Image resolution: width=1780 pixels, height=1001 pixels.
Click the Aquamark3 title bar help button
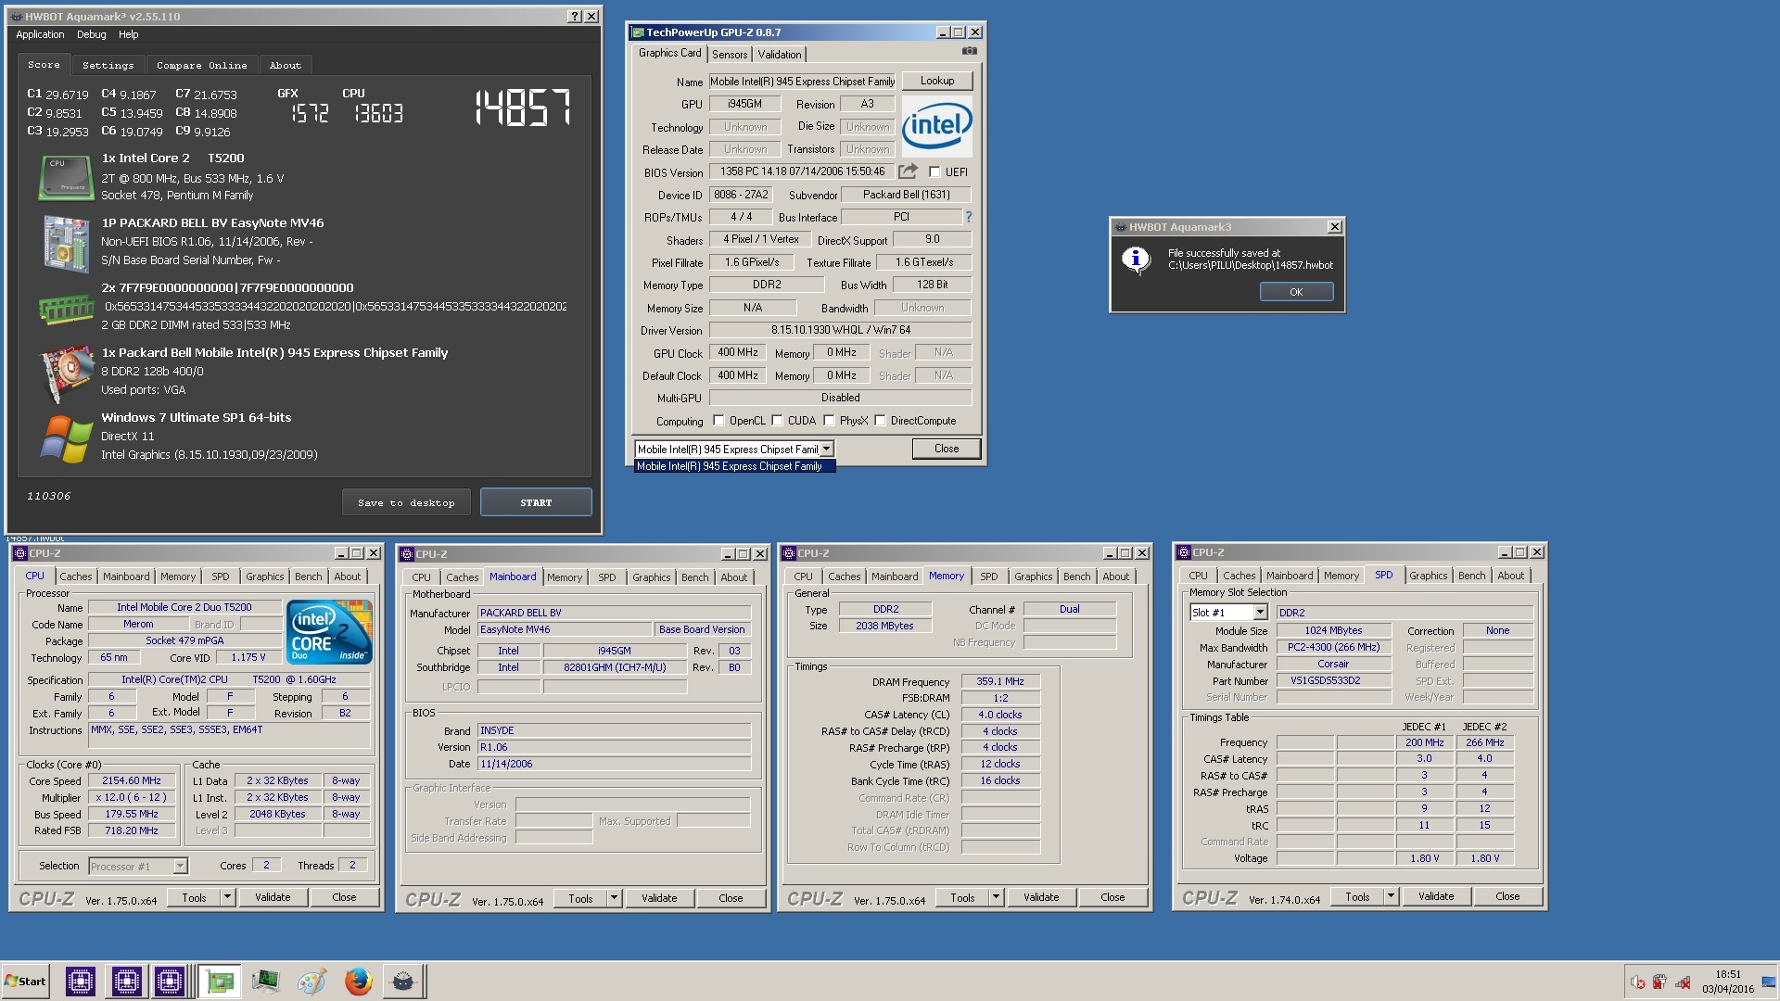(x=574, y=16)
